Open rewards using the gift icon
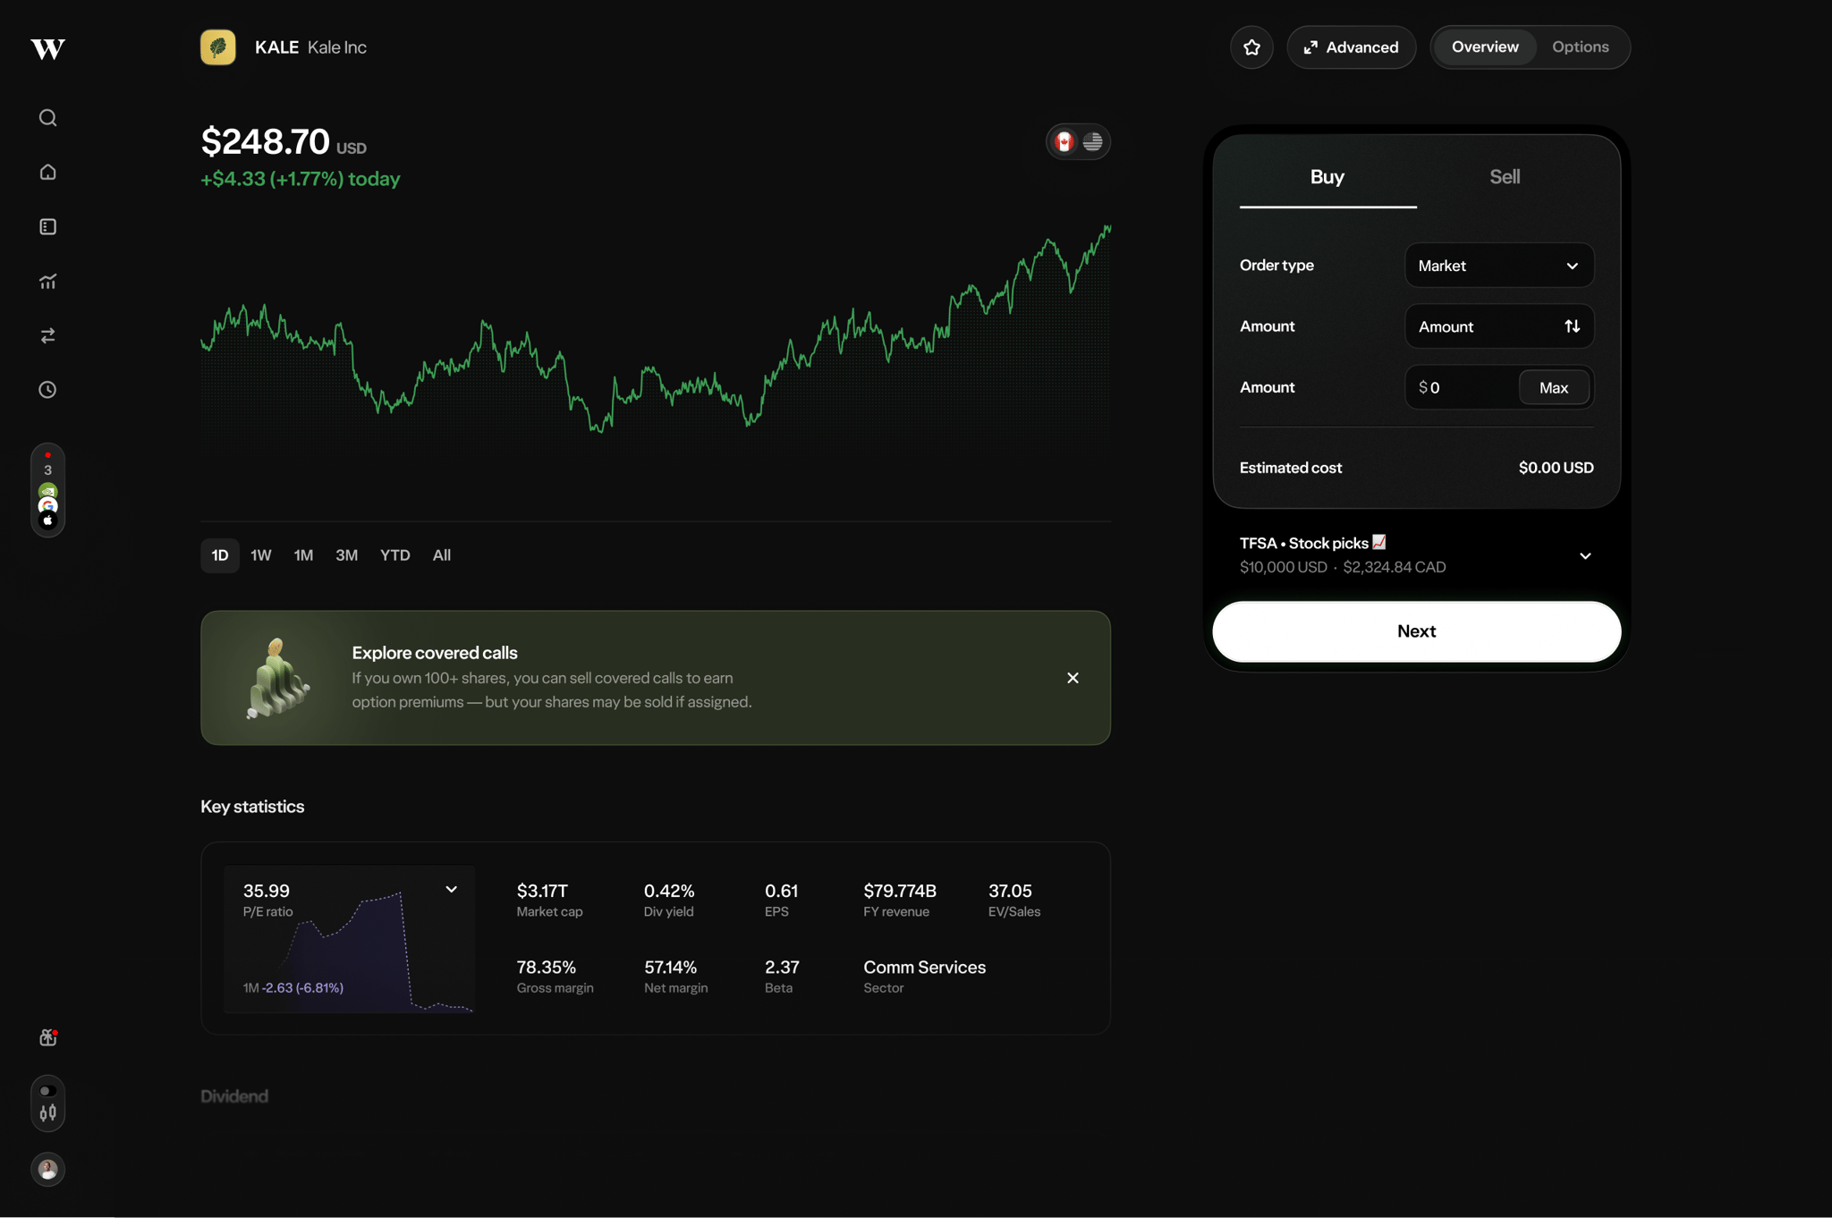Image resolution: width=1832 pixels, height=1218 pixels. click(47, 1036)
